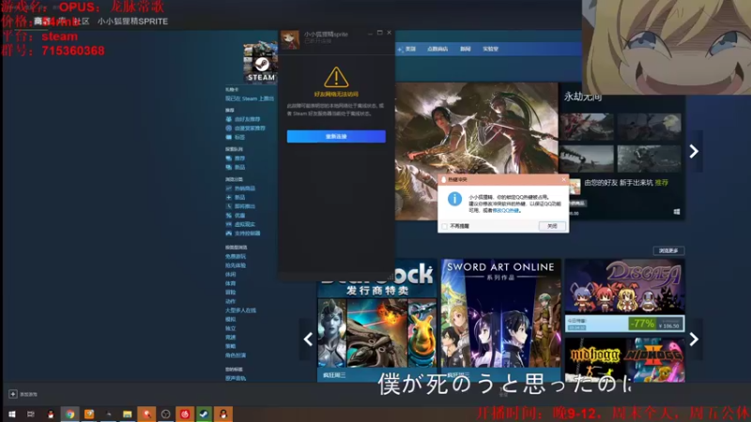Open 社区 in Steam top menu
The image size is (751, 422).
[x=81, y=22]
